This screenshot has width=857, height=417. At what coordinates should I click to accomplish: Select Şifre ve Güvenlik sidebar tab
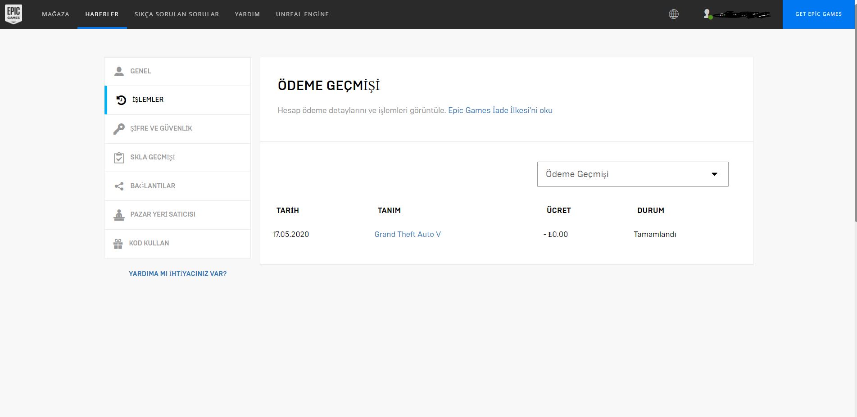[x=177, y=129]
